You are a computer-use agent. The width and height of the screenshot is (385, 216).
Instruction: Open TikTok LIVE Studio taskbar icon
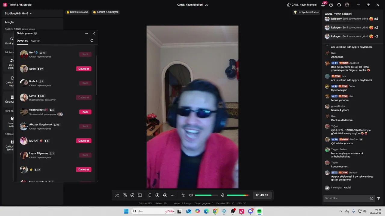(242, 211)
